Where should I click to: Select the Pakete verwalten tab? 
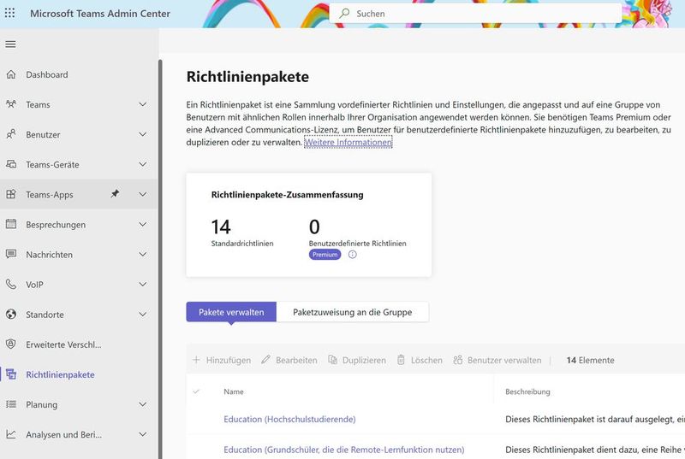click(231, 312)
